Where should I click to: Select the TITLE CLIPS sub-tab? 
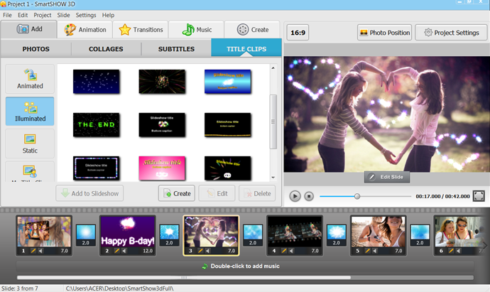coord(246,48)
